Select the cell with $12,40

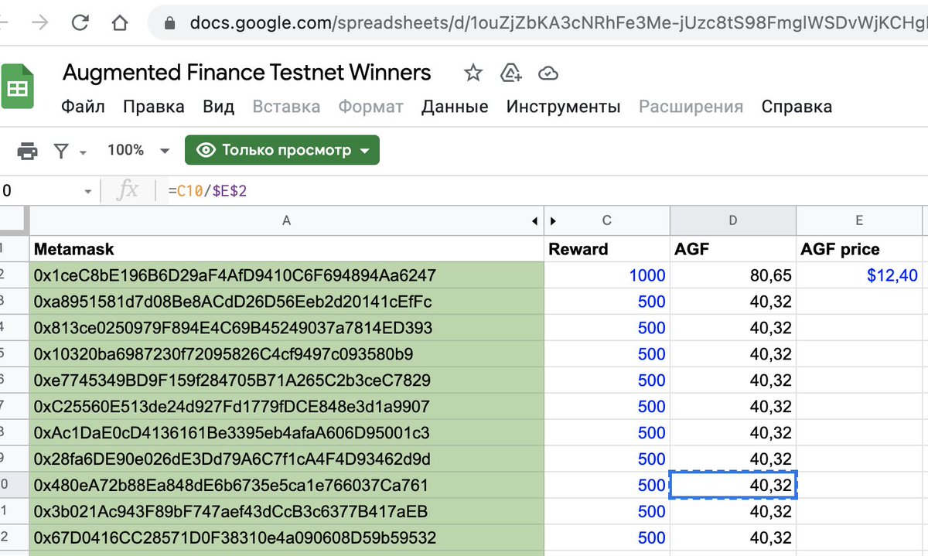(859, 275)
